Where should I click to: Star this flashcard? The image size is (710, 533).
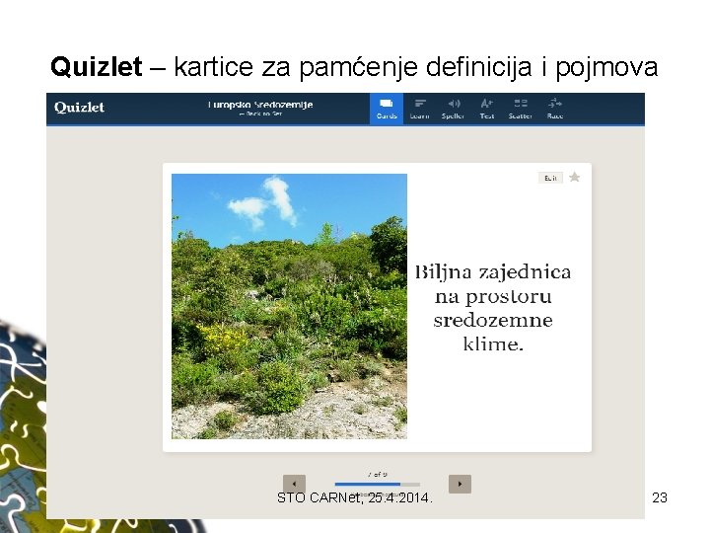[x=575, y=177]
